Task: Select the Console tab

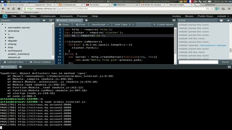Action: [x=9, y=67]
